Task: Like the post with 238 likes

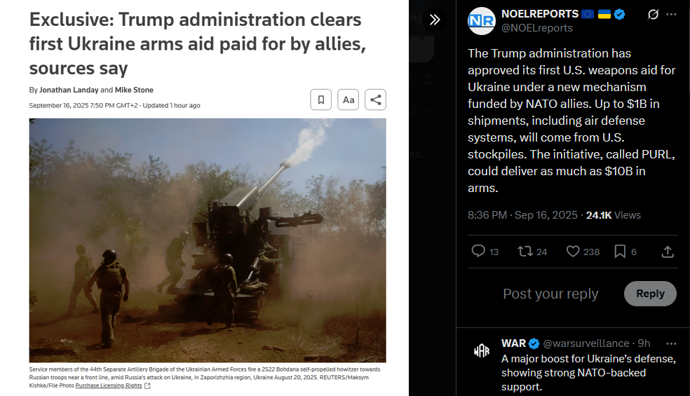Action: click(572, 251)
